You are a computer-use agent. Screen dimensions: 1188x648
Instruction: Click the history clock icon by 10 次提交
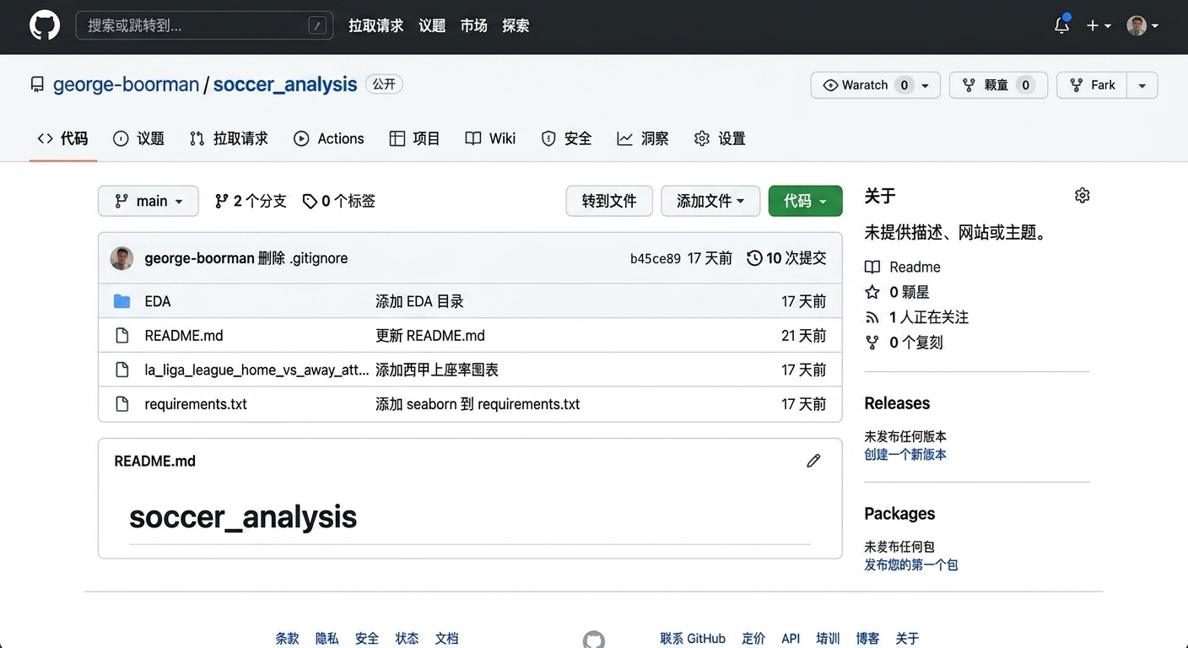[x=754, y=258]
